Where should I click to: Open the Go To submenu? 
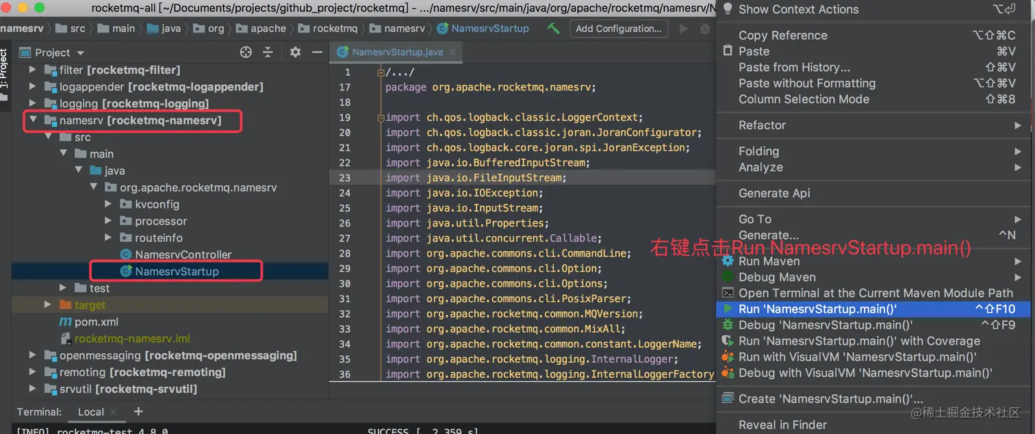click(x=874, y=219)
